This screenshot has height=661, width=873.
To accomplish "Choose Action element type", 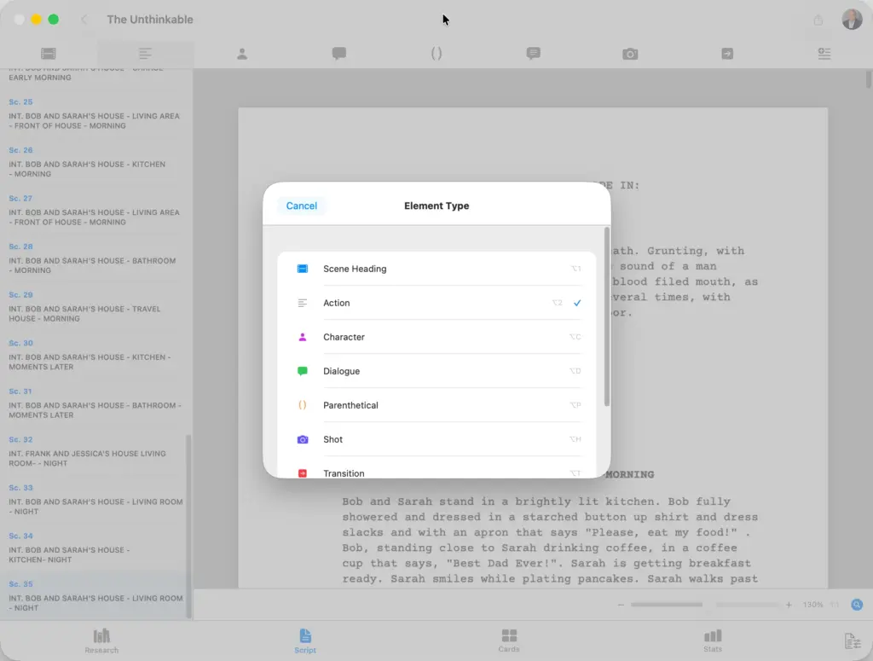I will pos(436,303).
